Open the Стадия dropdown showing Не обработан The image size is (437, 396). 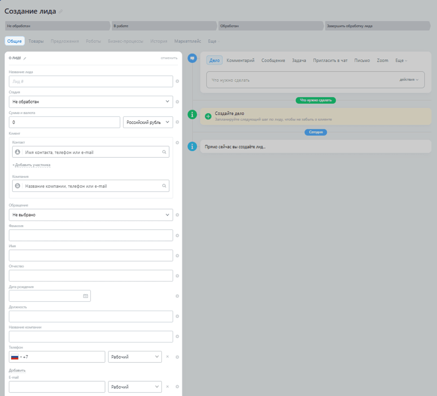pos(91,102)
